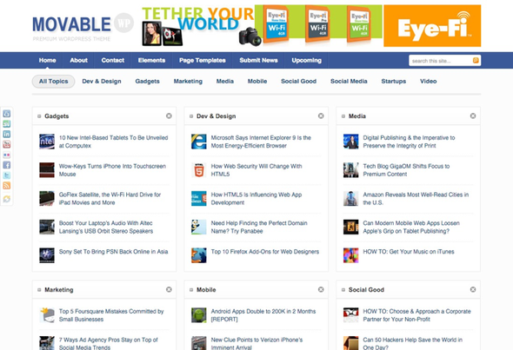The image size is (513, 350).
Task: Open Wow-Keys iPhone Touchscreen Mouse article
Action: 112,170
